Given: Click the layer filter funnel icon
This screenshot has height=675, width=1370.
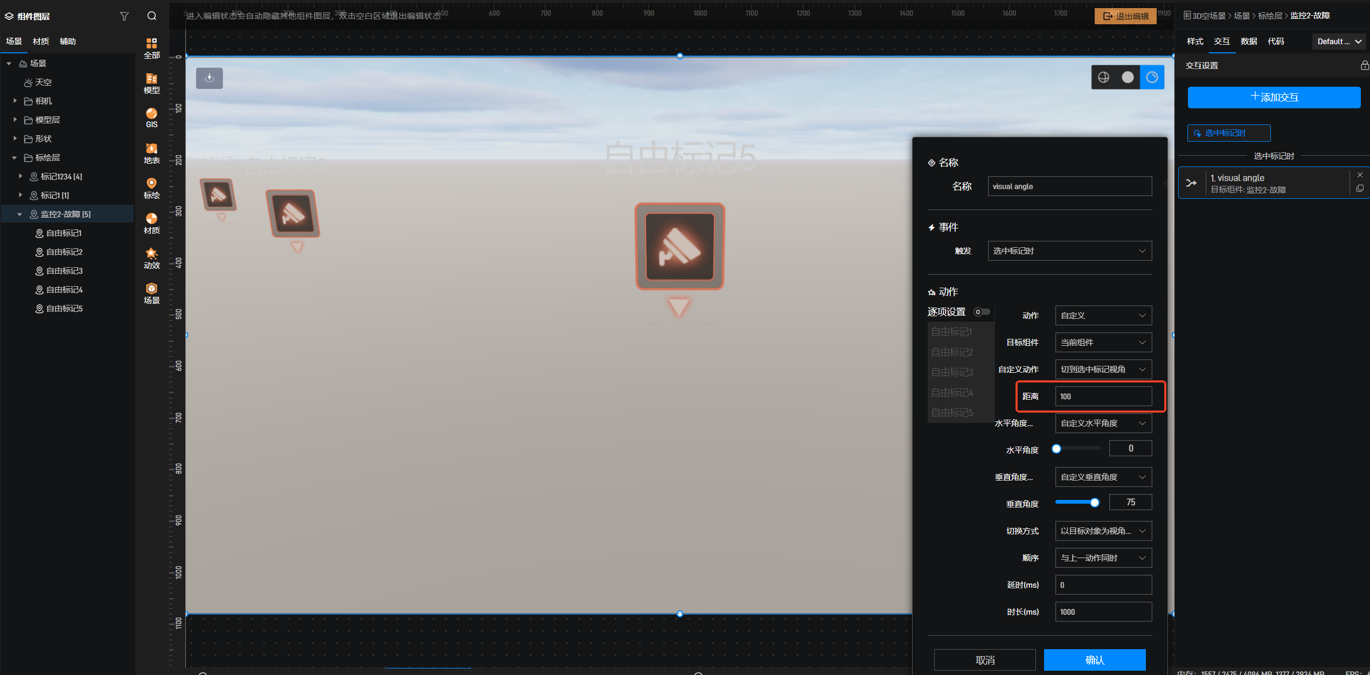Looking at the screenshot, I should 124,16.
